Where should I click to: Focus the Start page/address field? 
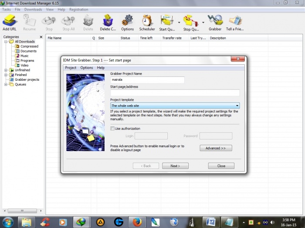[x=175, y=93]
